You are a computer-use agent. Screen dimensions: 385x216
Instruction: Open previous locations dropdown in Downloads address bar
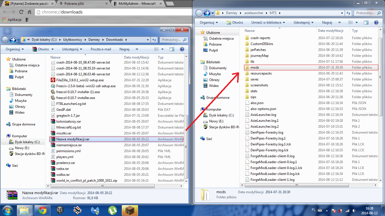148,40
